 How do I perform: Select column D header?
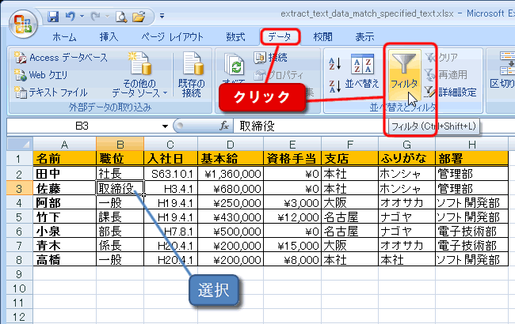click(x=231, y=144)
